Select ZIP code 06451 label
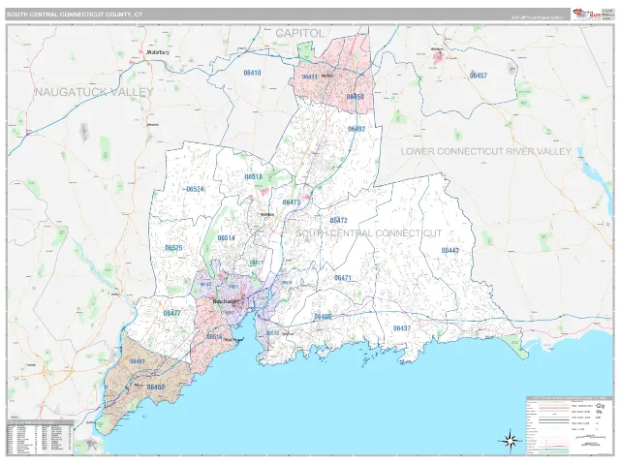Viewport: 620px width, 465px height. (x=310, y=77)
